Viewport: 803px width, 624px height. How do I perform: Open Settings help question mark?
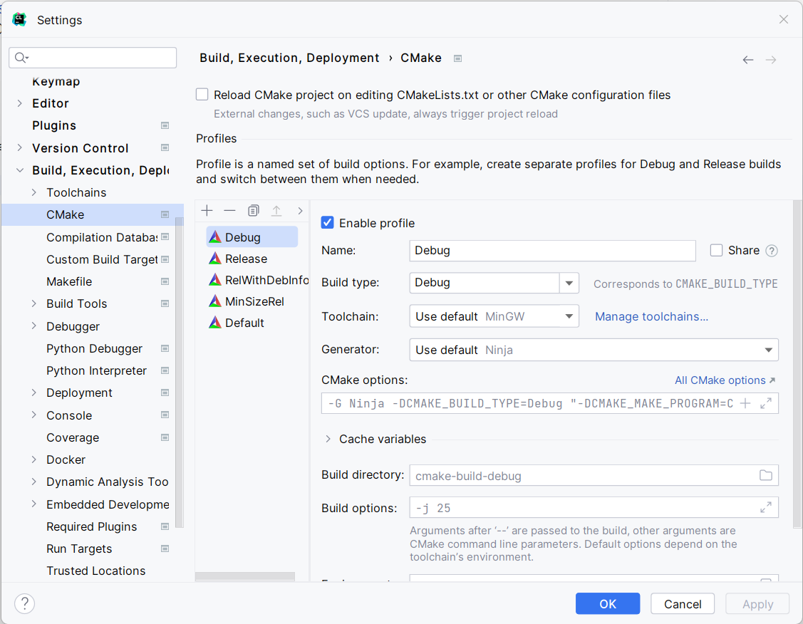(x=24, y=603)
